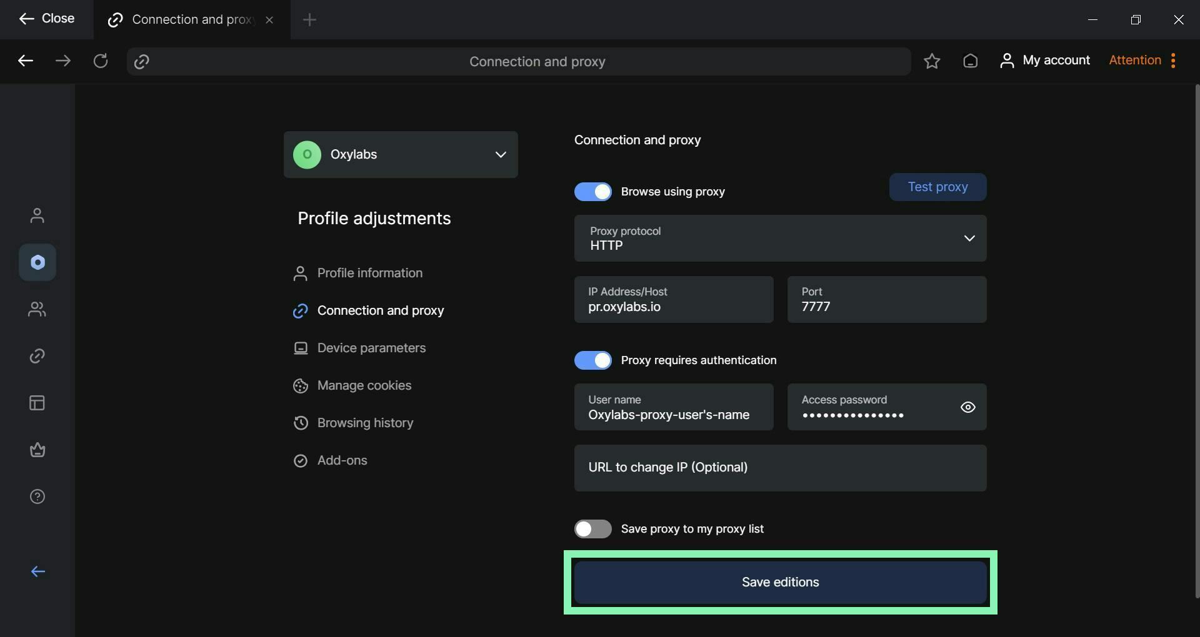
Task: Expand the Oxylabs profile dropdown
Action: pos(401,154)
